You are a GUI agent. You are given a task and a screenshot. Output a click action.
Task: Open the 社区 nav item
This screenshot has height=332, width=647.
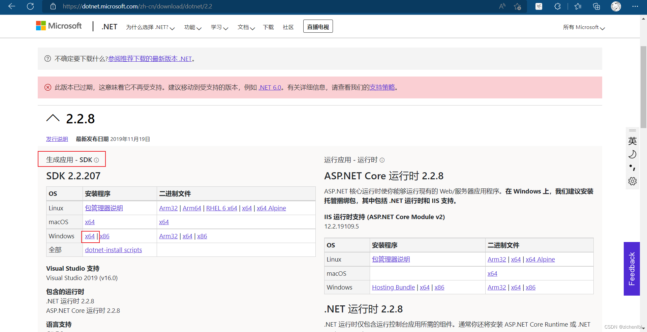pyautogui.click(x=288, y=27)
